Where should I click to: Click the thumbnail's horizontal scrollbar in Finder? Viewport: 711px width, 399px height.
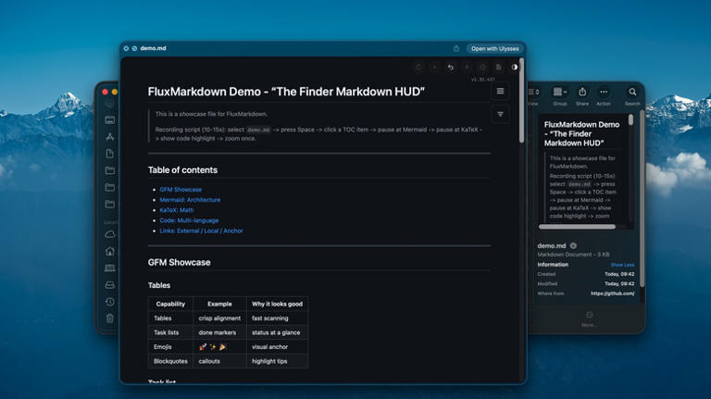point(577,226)
